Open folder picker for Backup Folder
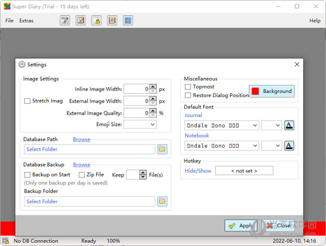 point(162,201)
